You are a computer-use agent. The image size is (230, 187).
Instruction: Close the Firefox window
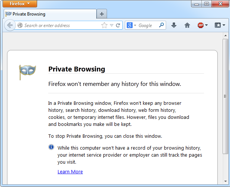pos(220,4)
